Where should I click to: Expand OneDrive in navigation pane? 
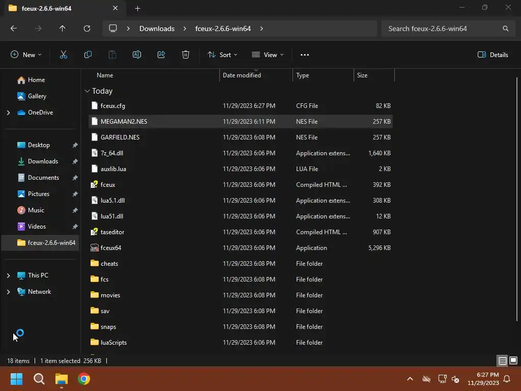[8, 113]
